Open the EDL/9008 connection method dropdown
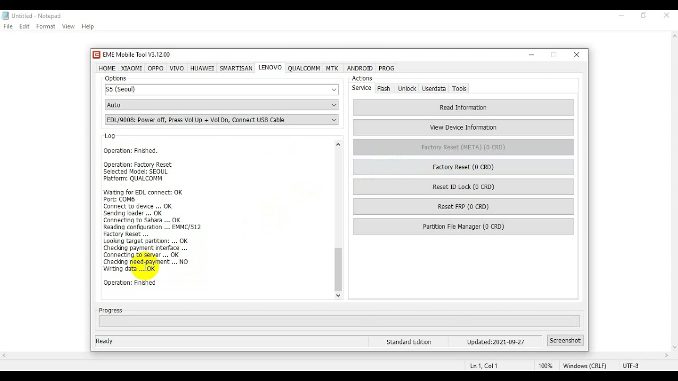Image resolution: width=678 pixels, height=381 pixels. tap(221, 120)
